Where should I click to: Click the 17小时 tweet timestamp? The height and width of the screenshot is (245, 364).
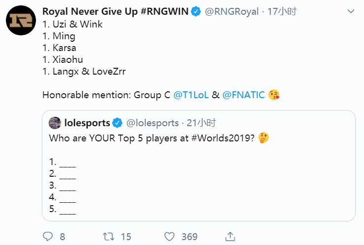pyautogui.click(x=282, y=11)
